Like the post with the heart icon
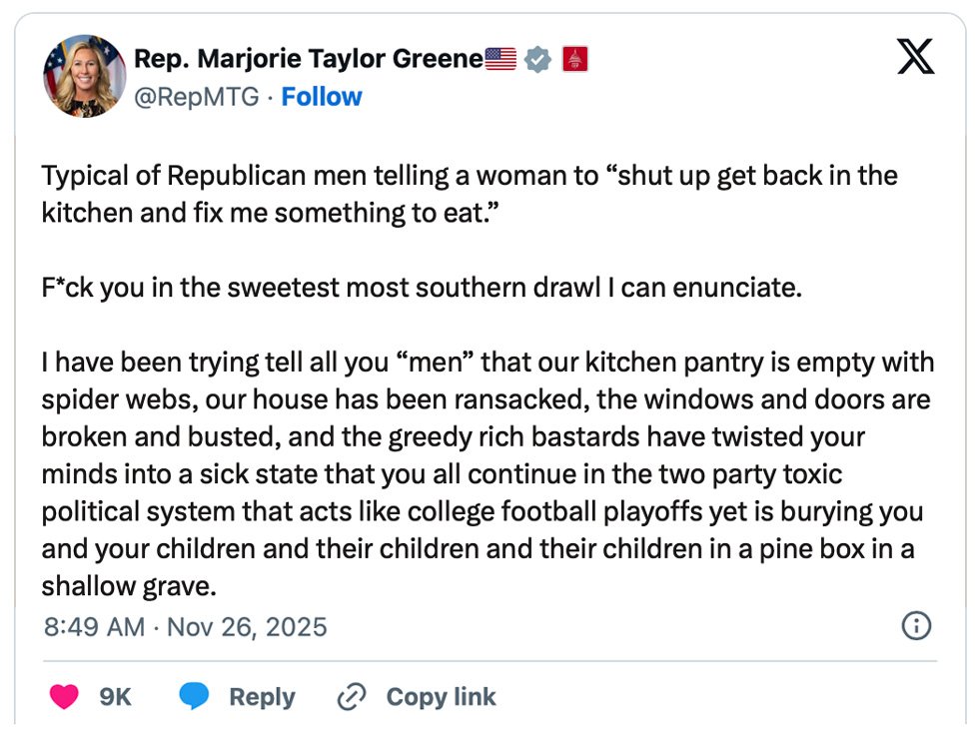This screenshot has height=742, width=979. point(64,696)
